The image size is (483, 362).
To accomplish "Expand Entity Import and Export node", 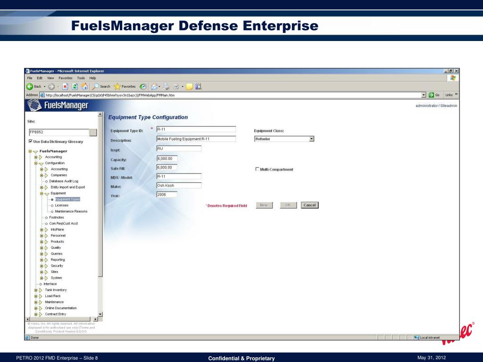I will [42, 188].
